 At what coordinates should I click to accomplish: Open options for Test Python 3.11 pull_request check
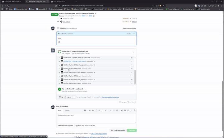(x=131, y=72)
